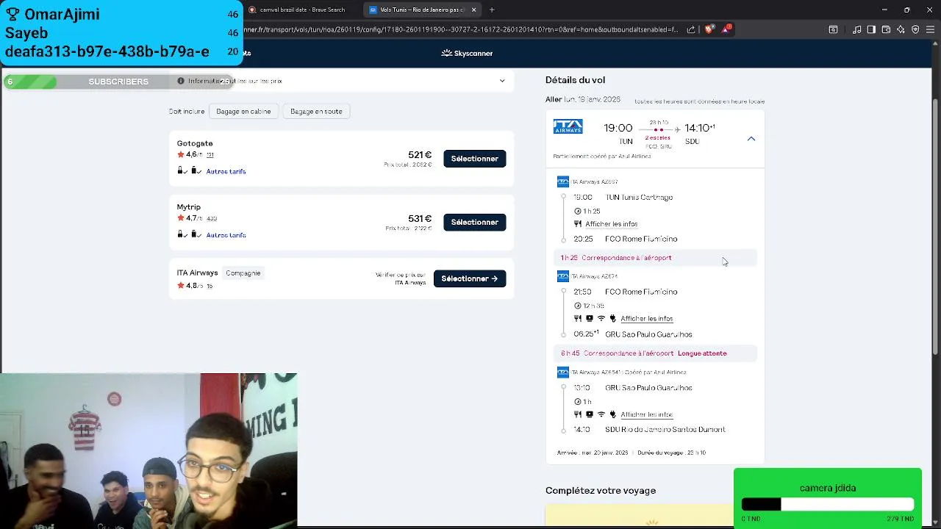The width and height of the screenshot is (941, 529).
Task: Open the browser hamburger menu
Action: (930, 29)
